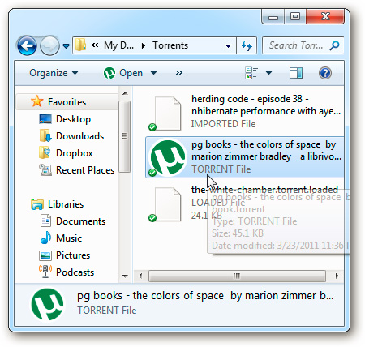This screenshot has height=347, width=365.
Task: Close the Torrents window
Action: (x=325, y=16)
